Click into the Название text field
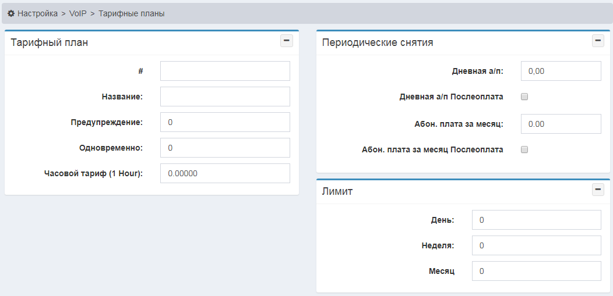 click(225, 97)
